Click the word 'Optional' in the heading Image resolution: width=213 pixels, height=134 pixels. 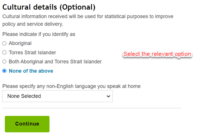pyautogui.click(x=77, y=7)
